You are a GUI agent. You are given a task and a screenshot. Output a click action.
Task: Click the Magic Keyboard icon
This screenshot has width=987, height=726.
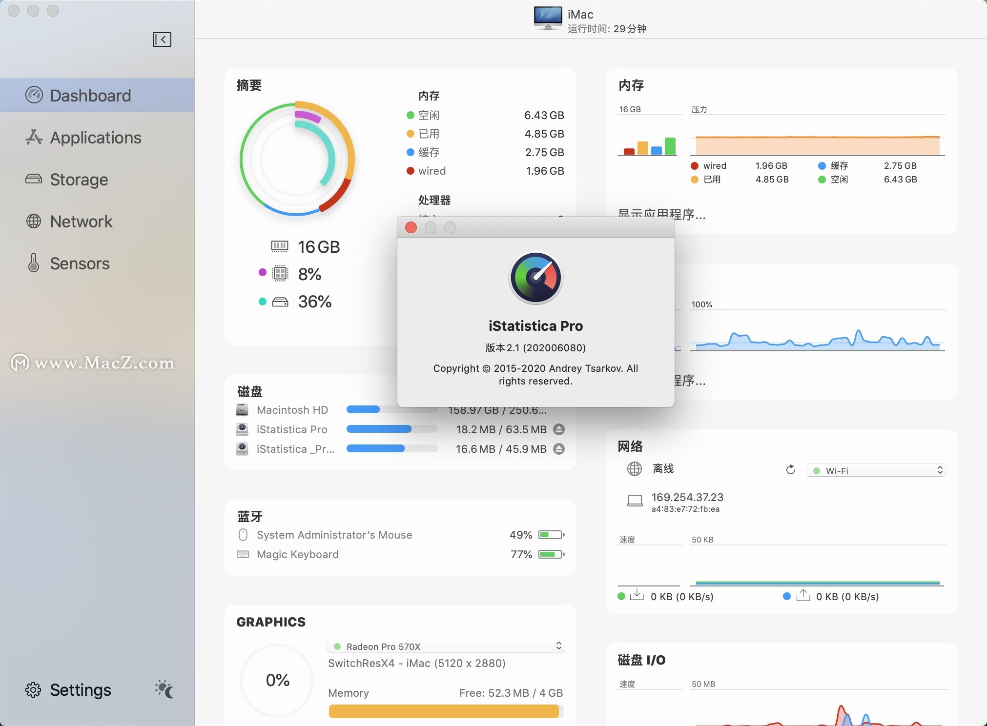(243, 554)
